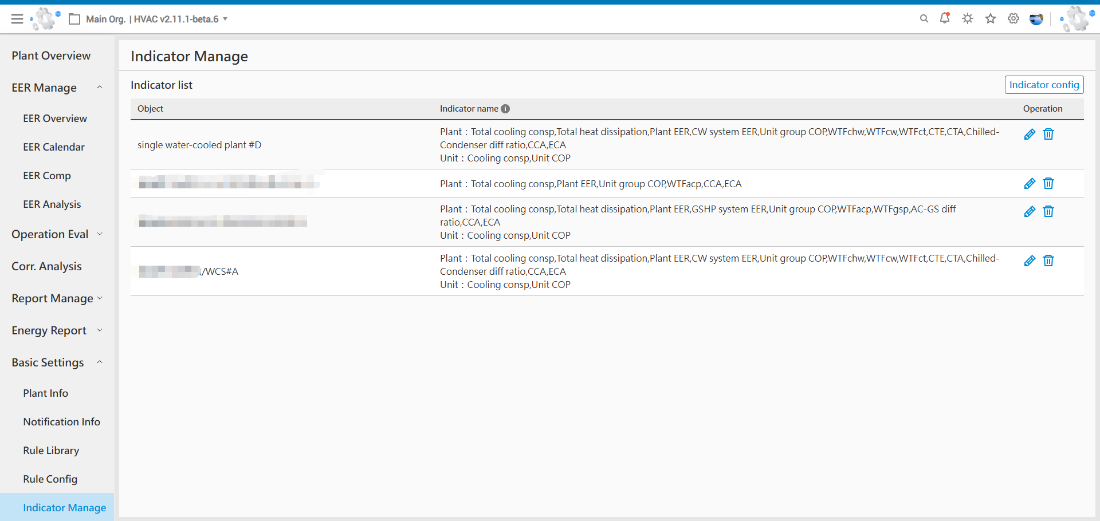Click the info icon beside Indicator name
Image resolution: width=1100 pixels, height=521 pixels.
(x=505, y=108)
